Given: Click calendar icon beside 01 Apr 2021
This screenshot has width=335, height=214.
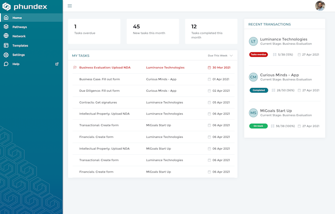Looking at the screenshot, I should coord(209,79).
